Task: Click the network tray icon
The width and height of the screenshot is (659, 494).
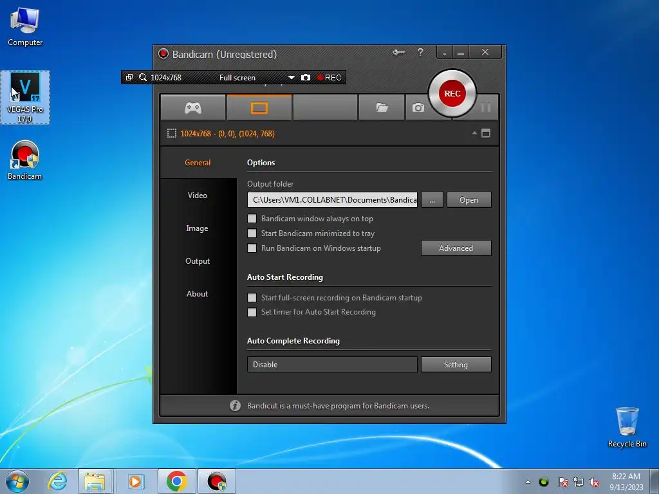Action: [579, 482]
